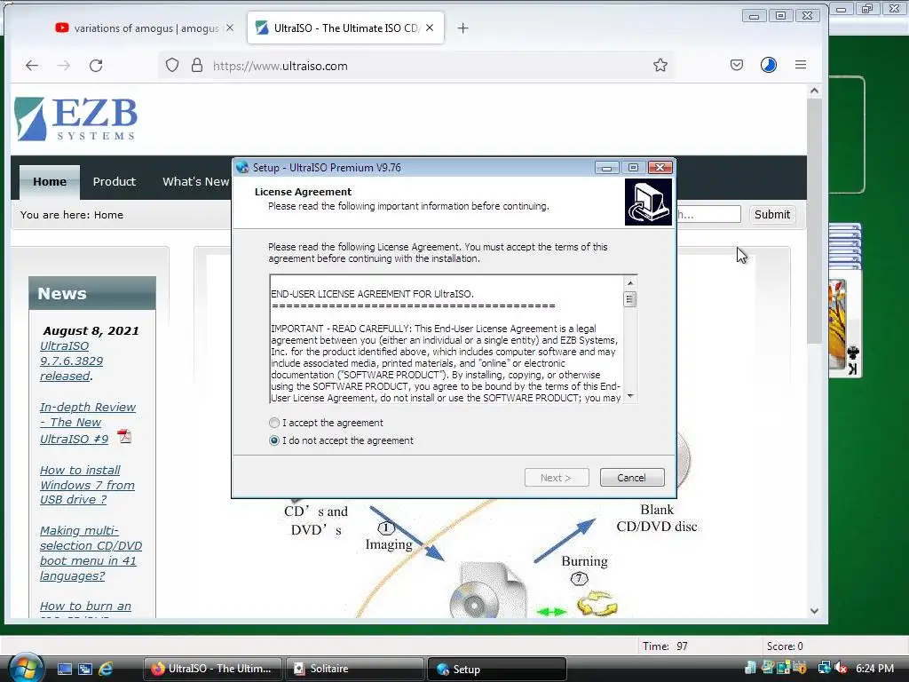This screenshot has height=682, width=909.
Task: Click the browser page scroll up arrow
Action: point(814,91)
